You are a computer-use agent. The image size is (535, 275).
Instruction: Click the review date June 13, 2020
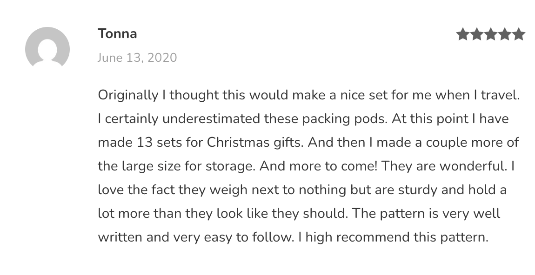coord(137,58)
